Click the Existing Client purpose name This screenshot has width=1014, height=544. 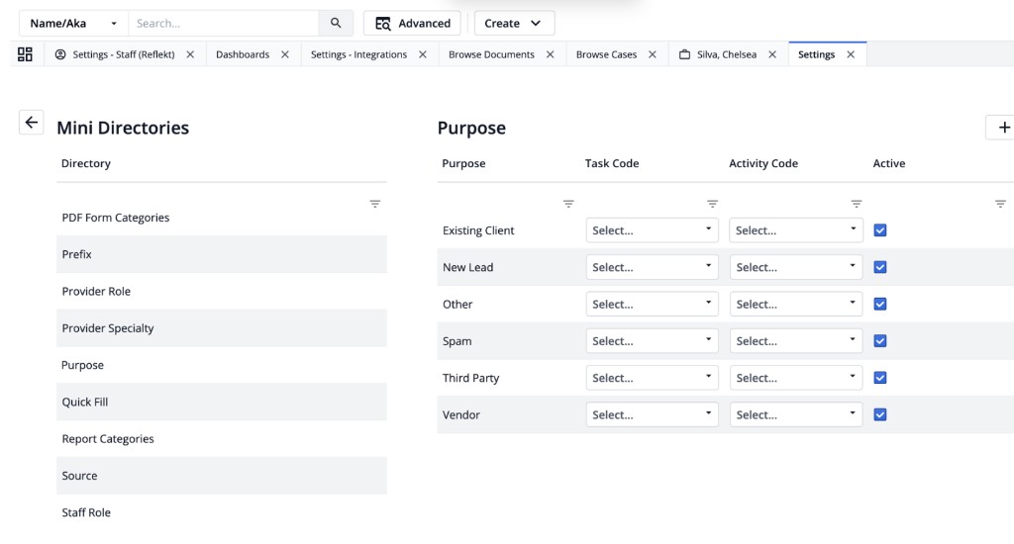(478, 230)
